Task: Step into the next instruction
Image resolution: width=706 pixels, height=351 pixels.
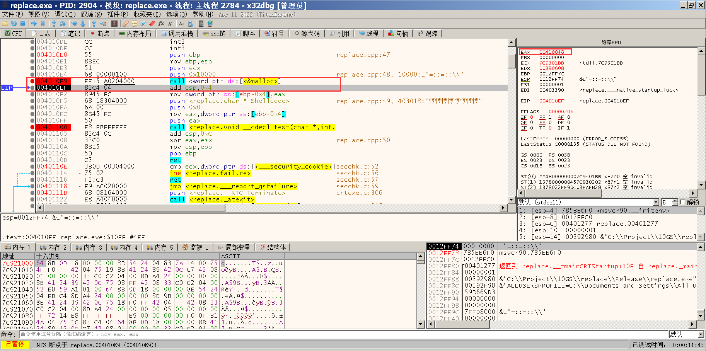Action: (54, 24)
